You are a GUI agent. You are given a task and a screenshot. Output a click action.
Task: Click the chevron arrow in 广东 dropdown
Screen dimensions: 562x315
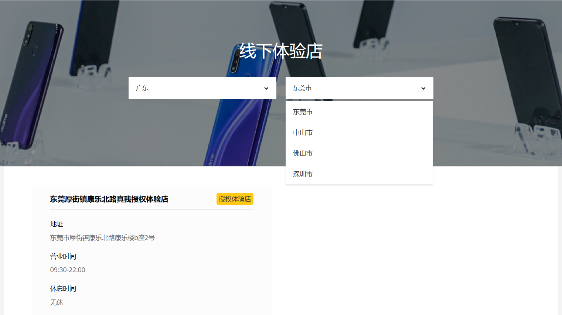point(266,88)
